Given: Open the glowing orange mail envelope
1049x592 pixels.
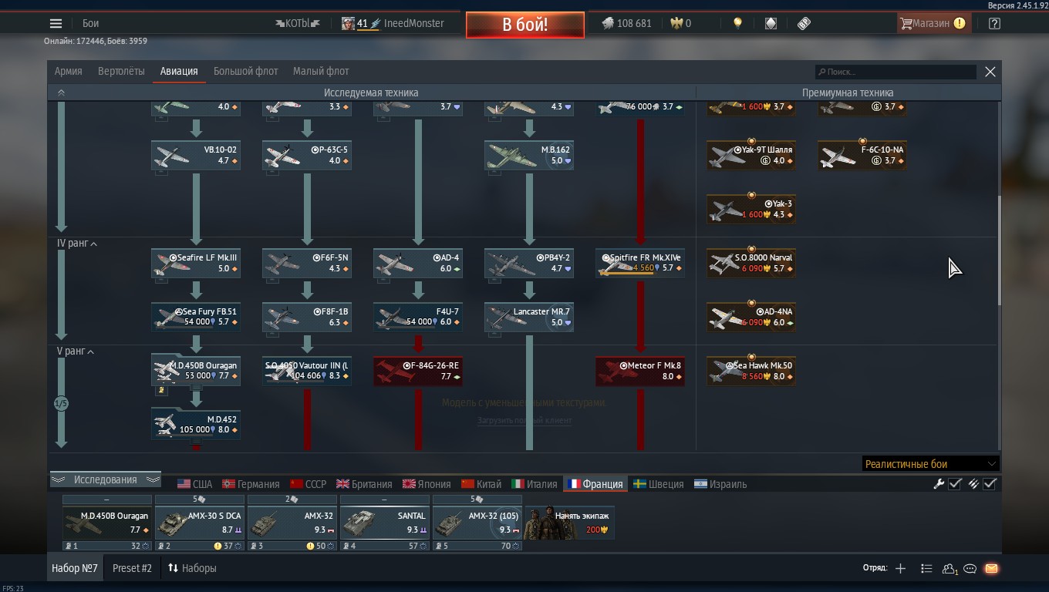Looking at the screenshot, I should 991,568.
